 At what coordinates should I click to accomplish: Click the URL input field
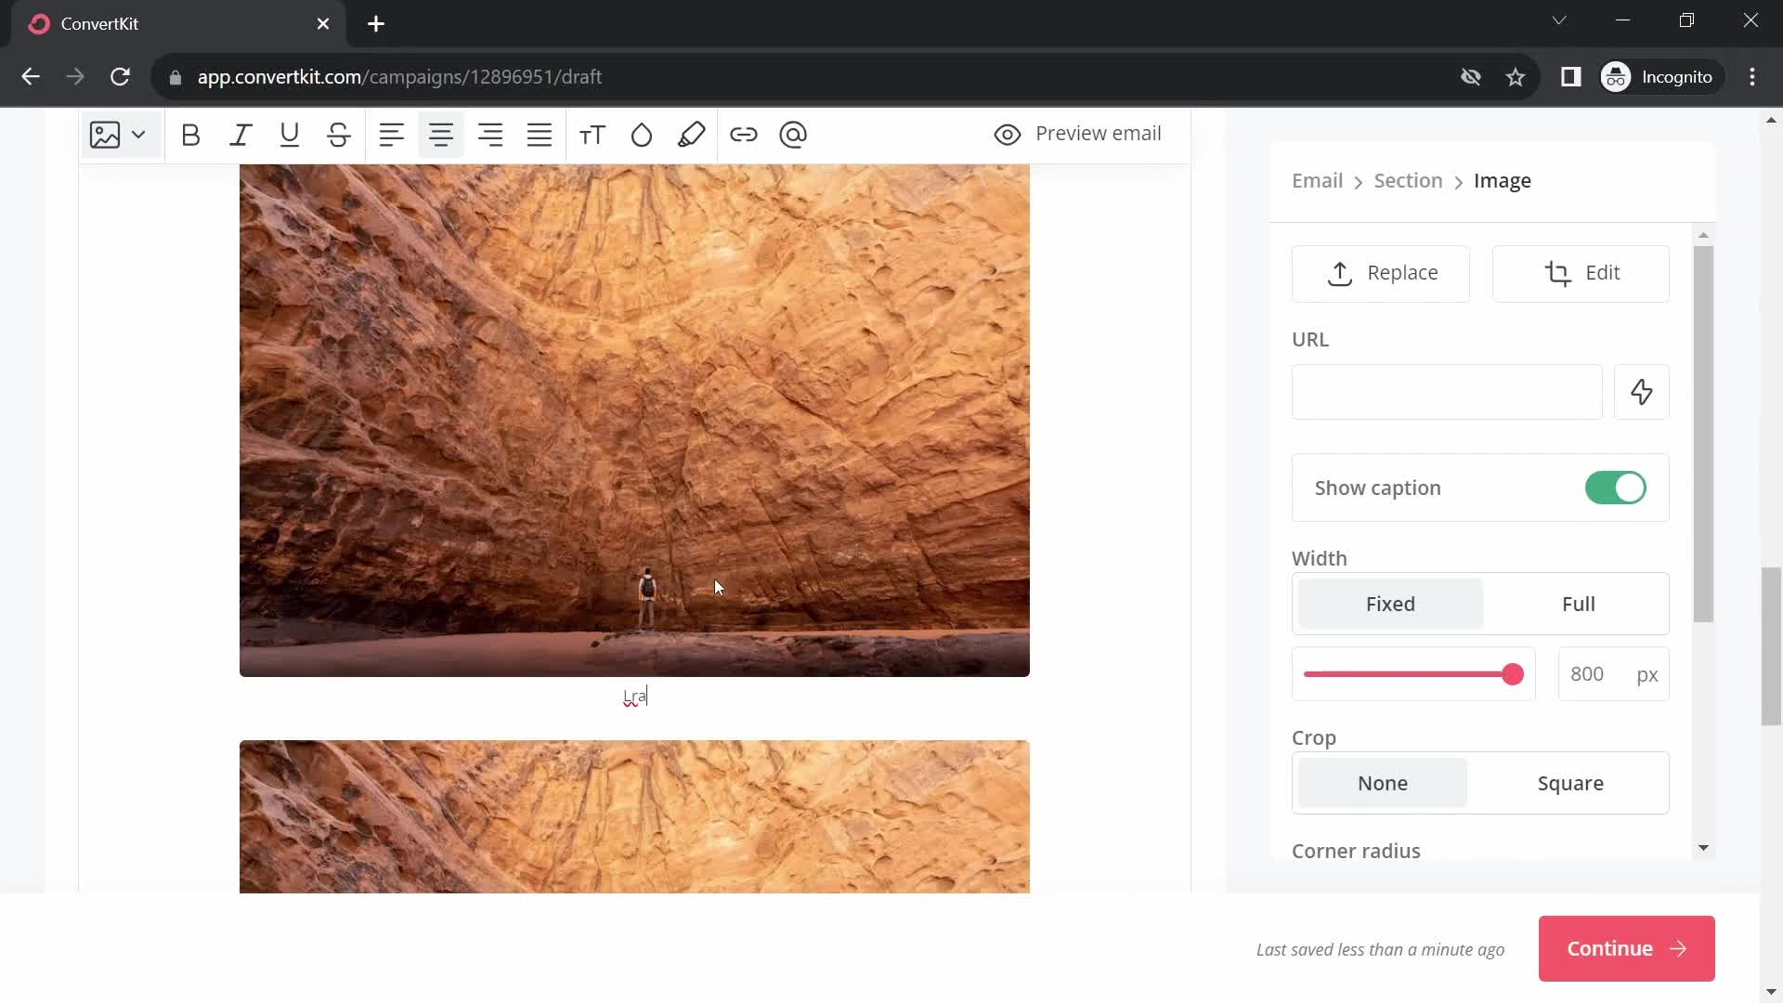tap(1449, 392)
